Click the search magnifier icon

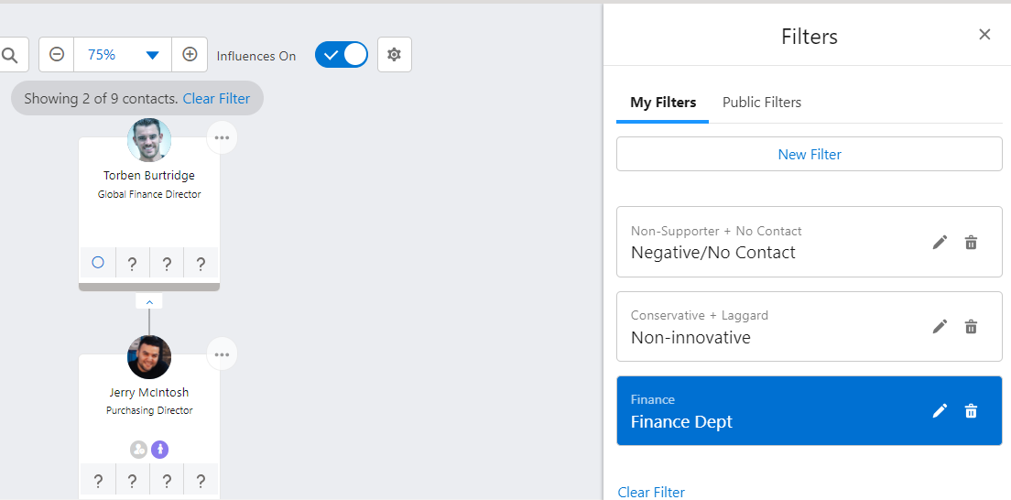pyautogui.click(x=10, y=55)
